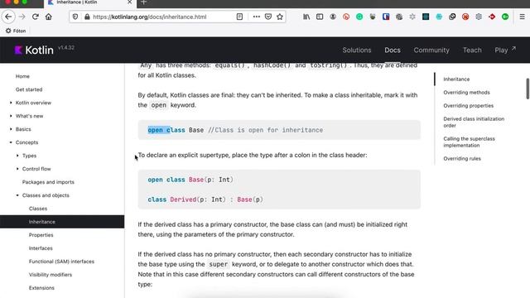The image size is (530, 298).
Task: Open Visibility modifiers page
Action: pos(51,275)
